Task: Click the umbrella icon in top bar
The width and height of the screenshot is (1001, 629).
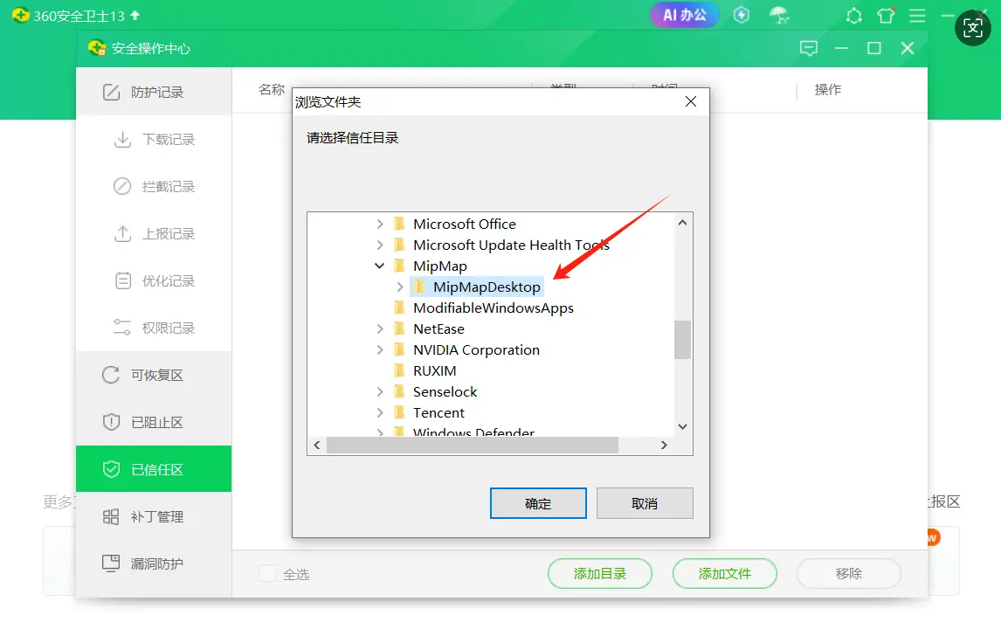Action: [x=778, y=15]
